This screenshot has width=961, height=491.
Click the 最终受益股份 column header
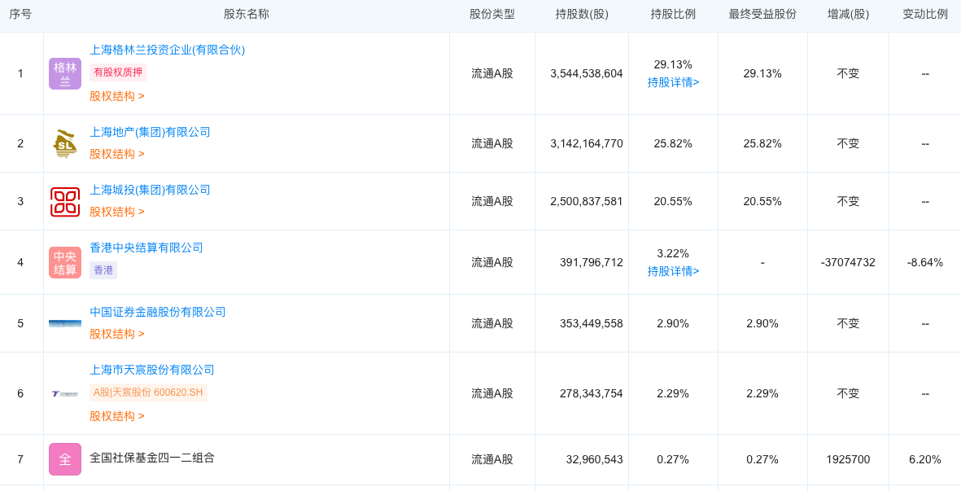762,14
